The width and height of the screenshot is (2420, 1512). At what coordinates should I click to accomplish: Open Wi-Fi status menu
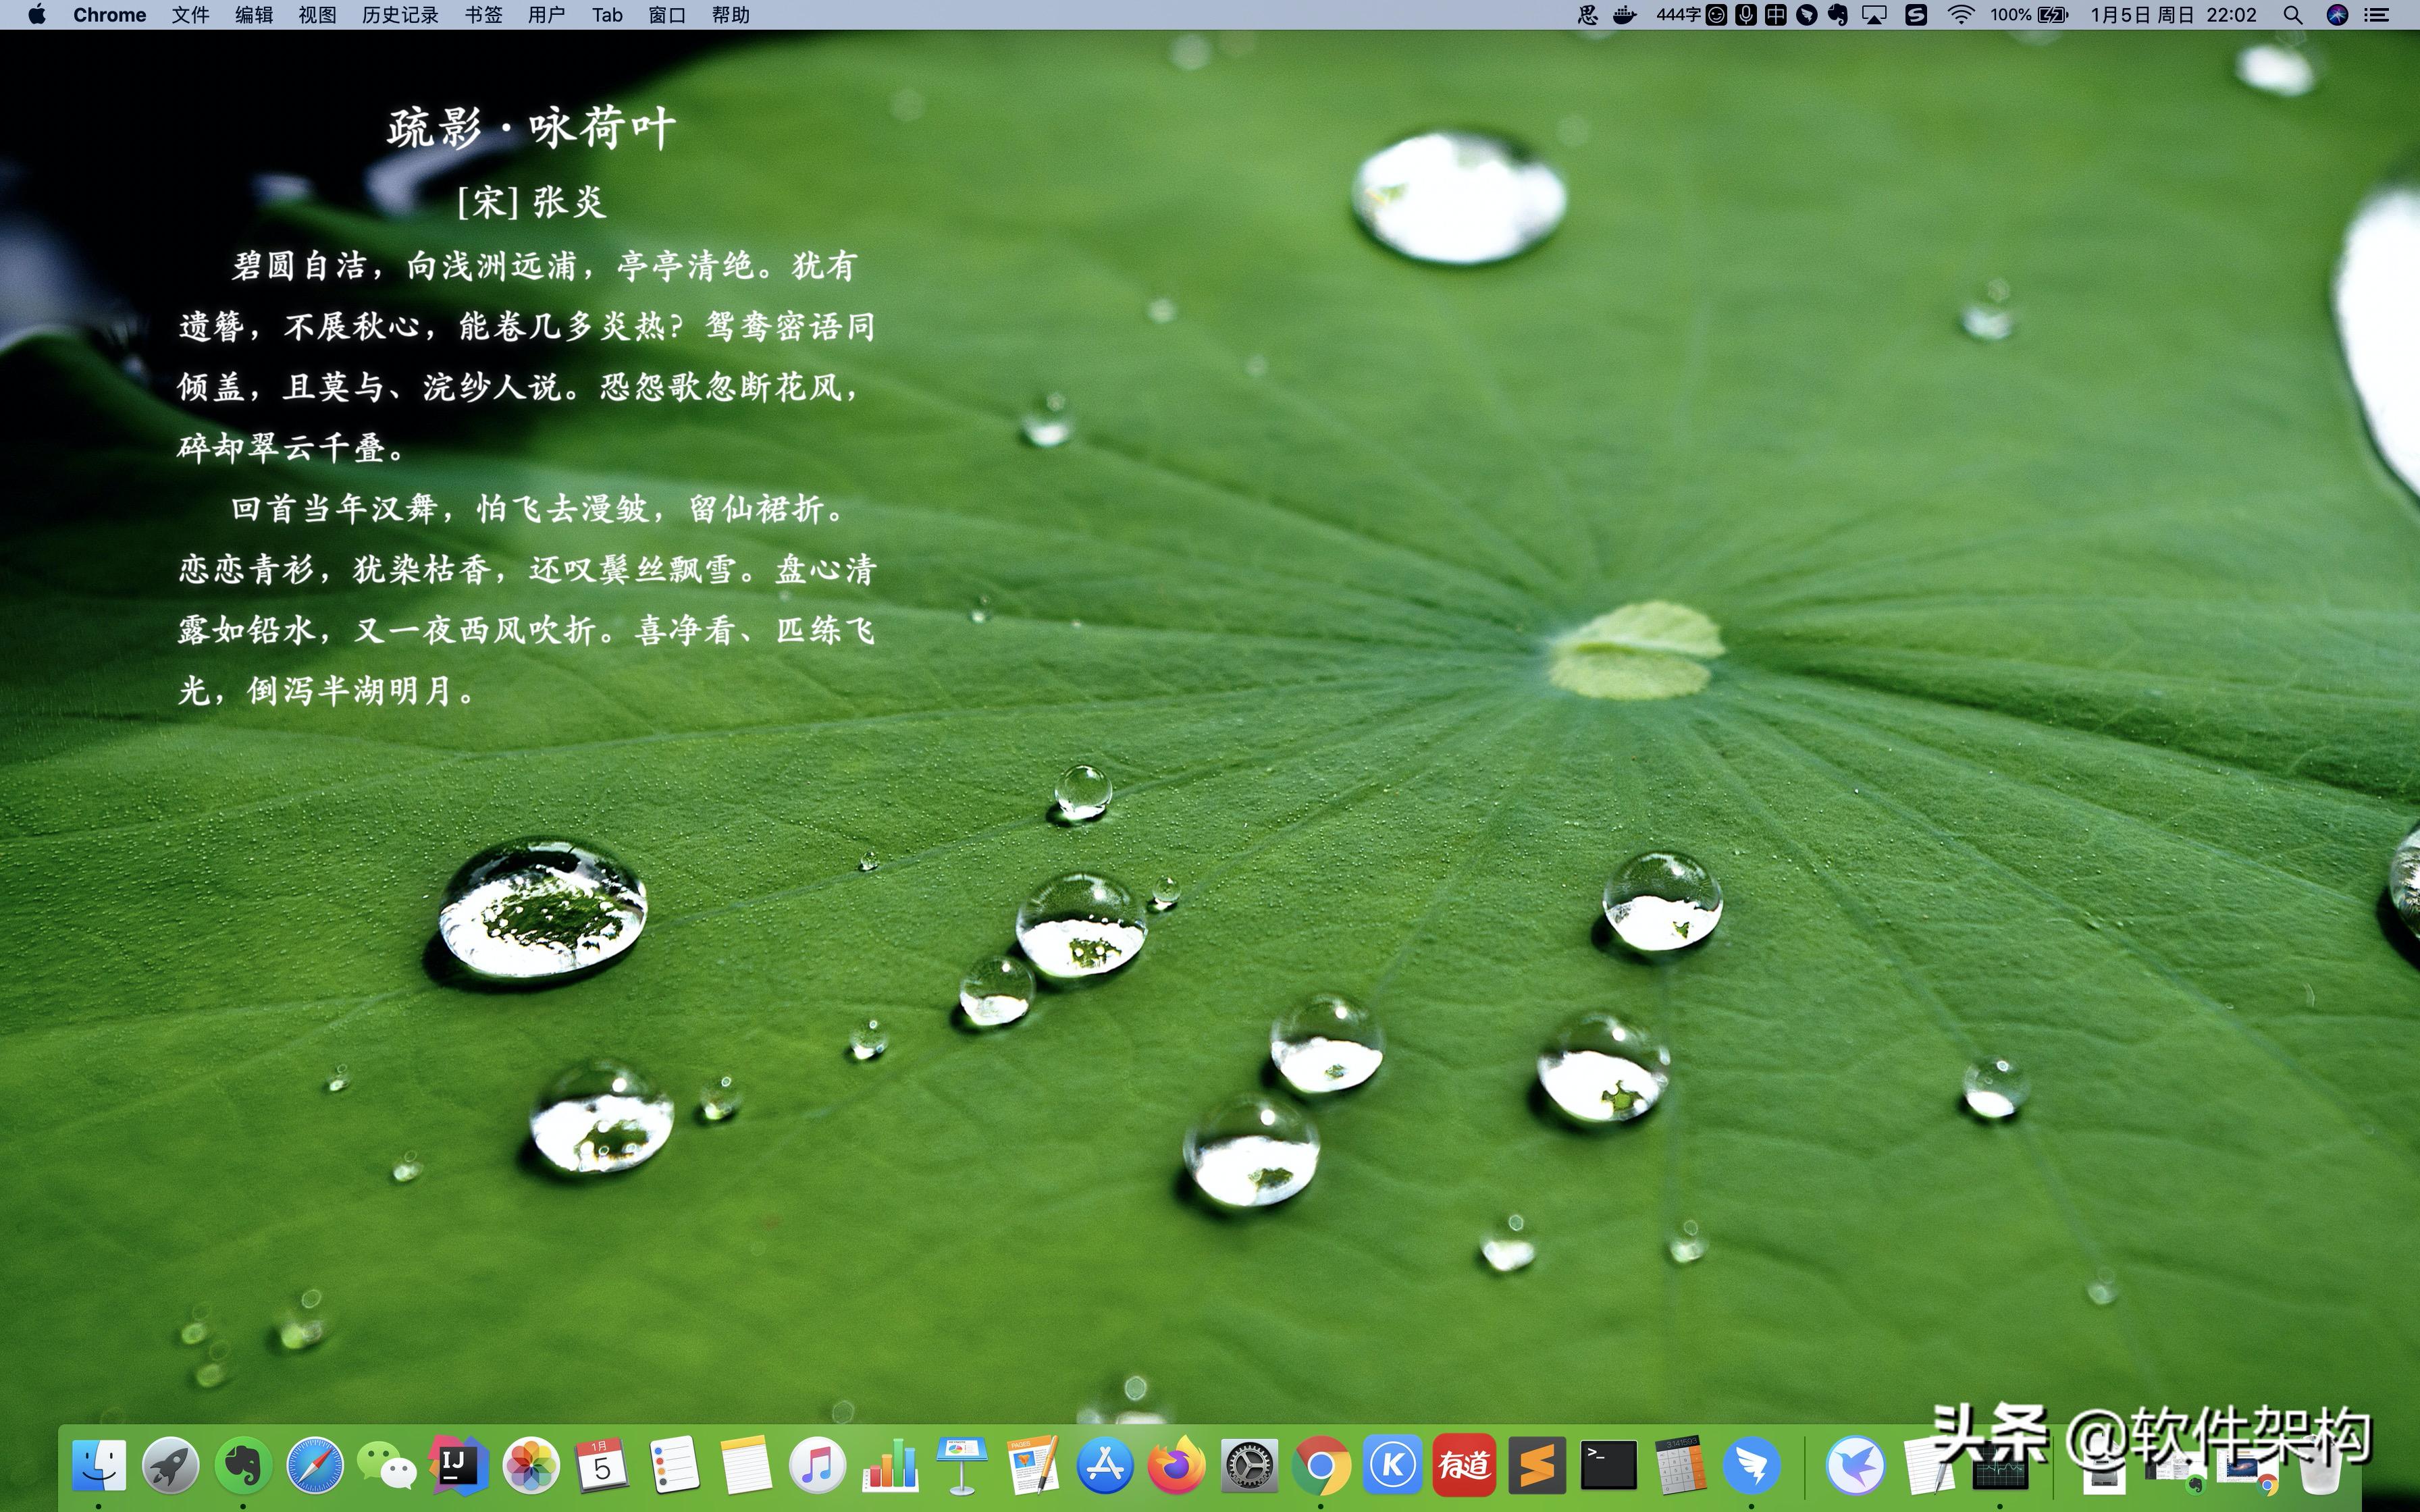tap(1960, 15)
